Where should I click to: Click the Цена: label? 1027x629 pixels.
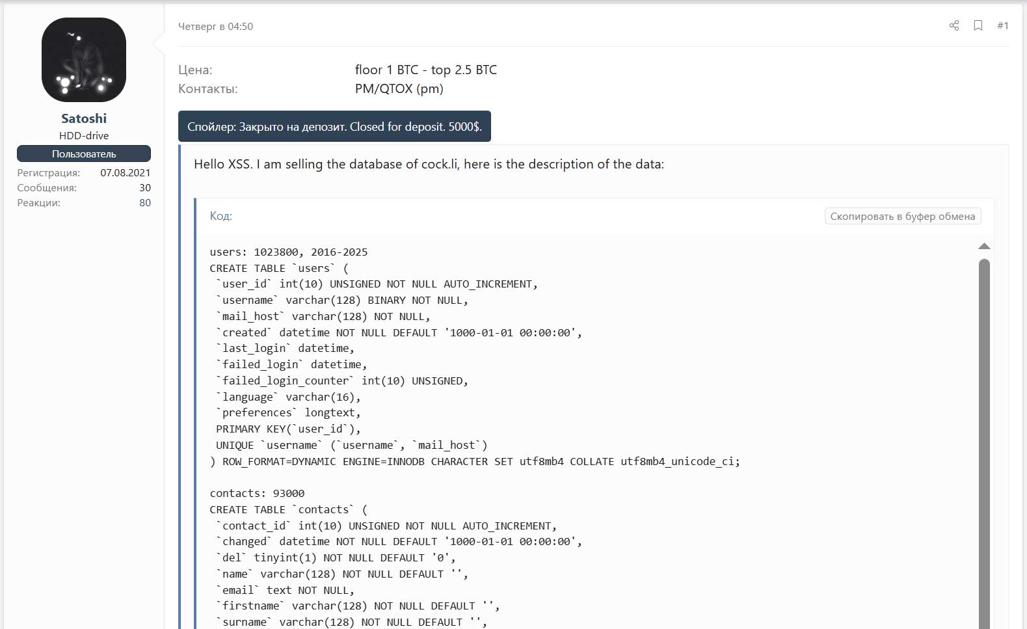(x=195, y=70)
